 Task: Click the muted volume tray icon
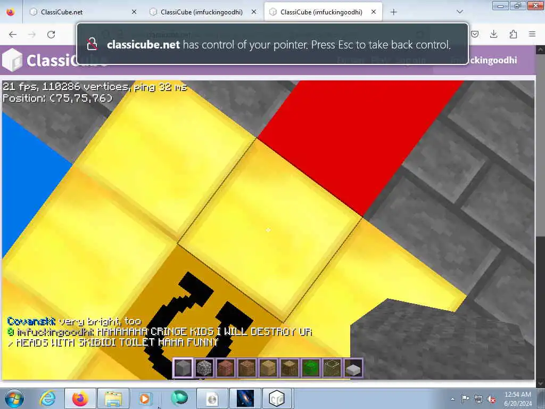491,399
